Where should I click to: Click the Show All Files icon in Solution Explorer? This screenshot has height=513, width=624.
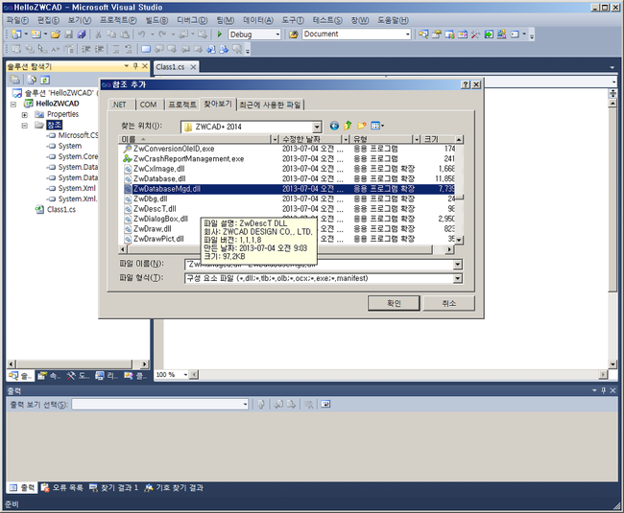point(32,80)
